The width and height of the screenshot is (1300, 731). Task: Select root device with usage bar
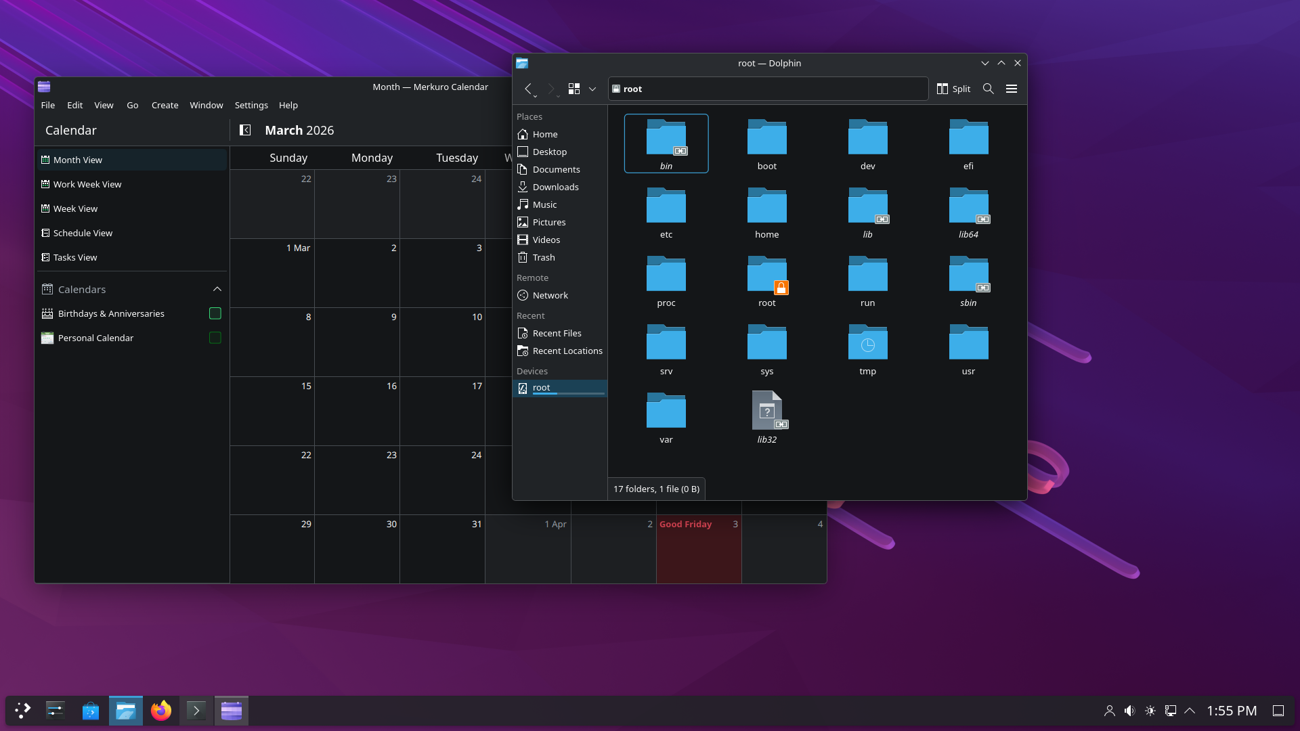coord(560,389)
